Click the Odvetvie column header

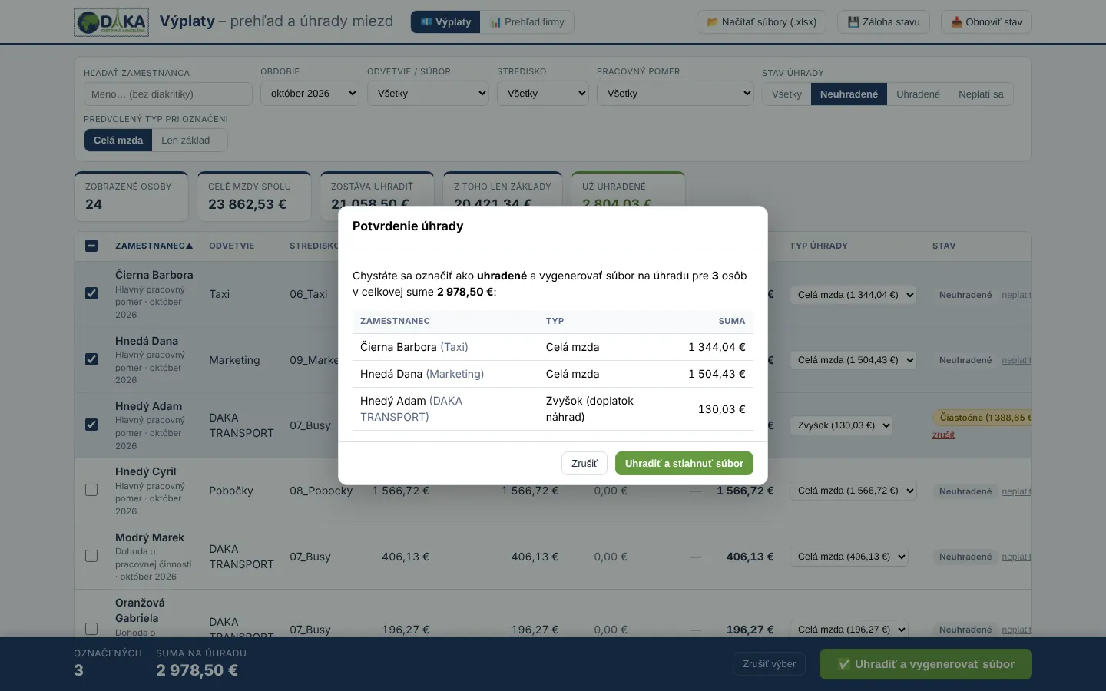click(231, 246)
